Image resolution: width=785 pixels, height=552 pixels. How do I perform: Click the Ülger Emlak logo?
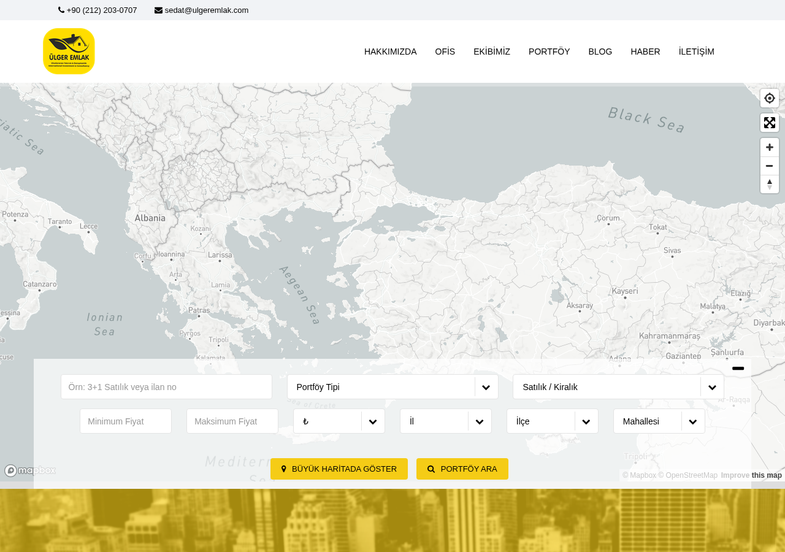pyautogui.click(x=69, y=52)
